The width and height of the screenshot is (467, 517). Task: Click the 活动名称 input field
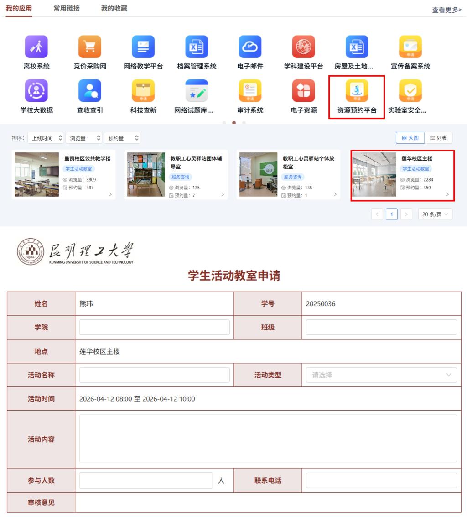point(154,375)
